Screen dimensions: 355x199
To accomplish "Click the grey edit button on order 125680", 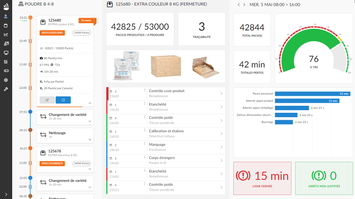I will click(x=47, y=100).
